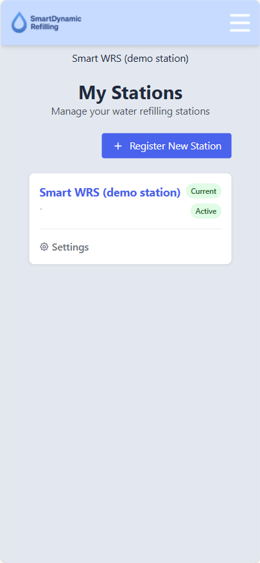Click the SmartDynamic Refilling brand text
260x563 pixels.
coord(56,23)
